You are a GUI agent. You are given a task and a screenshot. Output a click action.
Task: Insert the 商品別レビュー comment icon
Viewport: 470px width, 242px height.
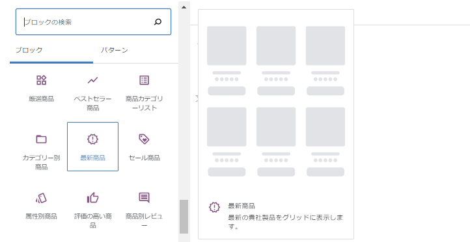pyautogui.click(x=144, y=198)
